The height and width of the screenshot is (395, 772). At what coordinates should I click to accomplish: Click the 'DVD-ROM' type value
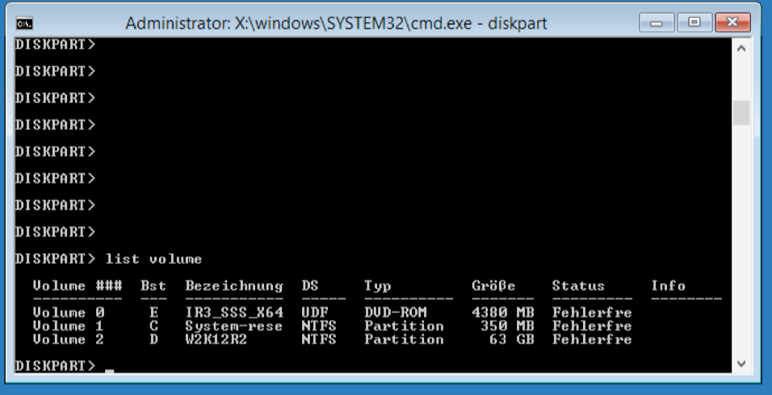click(396, 313)
